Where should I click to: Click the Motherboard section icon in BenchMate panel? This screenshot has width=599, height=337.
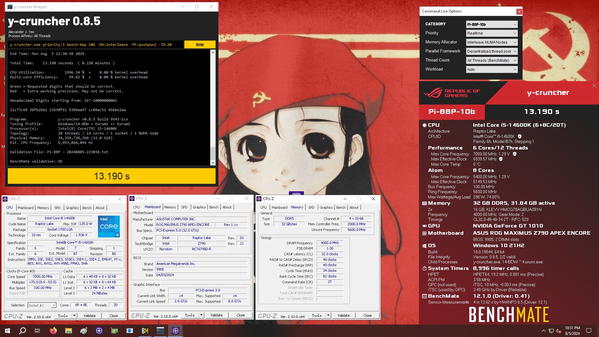[424, 233]
